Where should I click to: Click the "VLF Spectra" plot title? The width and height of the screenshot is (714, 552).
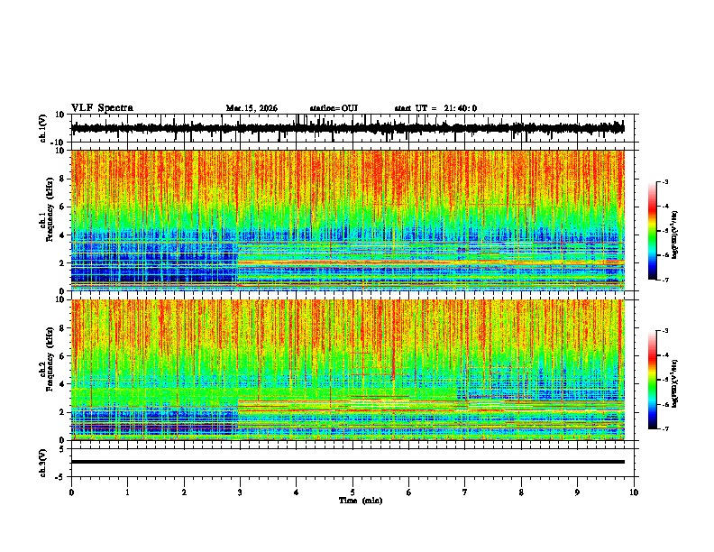[x=102, y=108]
